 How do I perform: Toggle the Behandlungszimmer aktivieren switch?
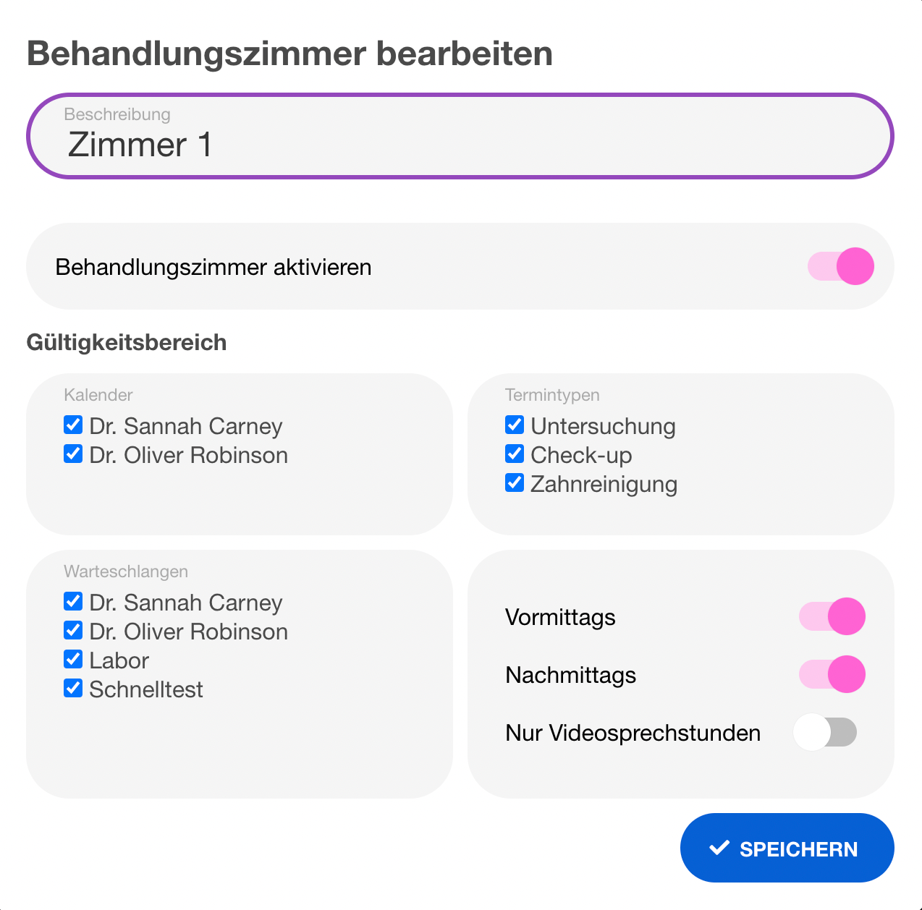(x=840, y=266)
